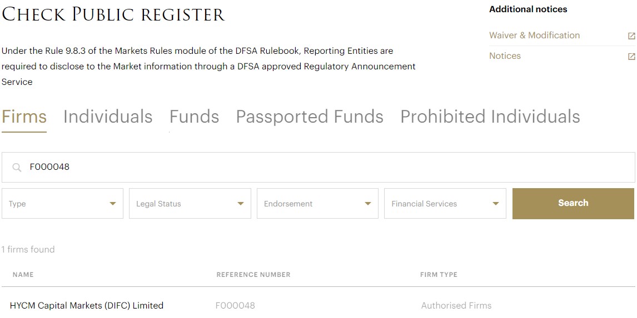The image size is (637, 318).
Task: Click the Firm Type column header
Action: [439, 275]
